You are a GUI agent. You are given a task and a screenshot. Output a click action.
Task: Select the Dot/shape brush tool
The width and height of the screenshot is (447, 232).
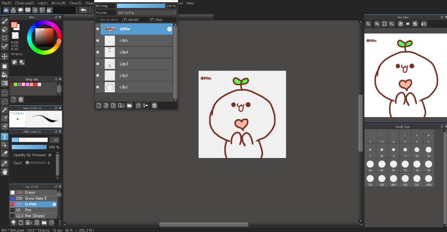point(4,47)
